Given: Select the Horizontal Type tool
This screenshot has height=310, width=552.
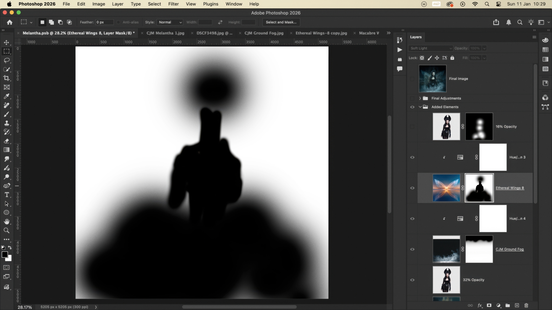Looking at the screenshot, I should 7,195.
